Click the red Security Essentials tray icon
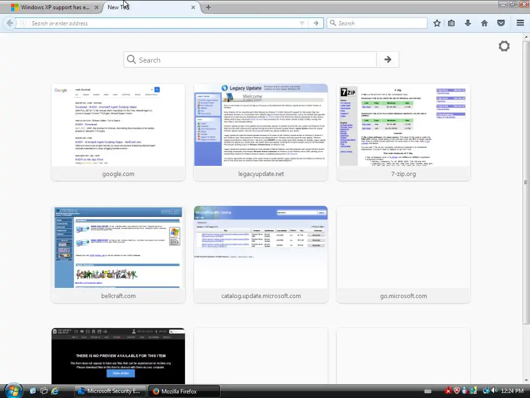This screenshot has height=398, width=530. [x=449, y=391]
